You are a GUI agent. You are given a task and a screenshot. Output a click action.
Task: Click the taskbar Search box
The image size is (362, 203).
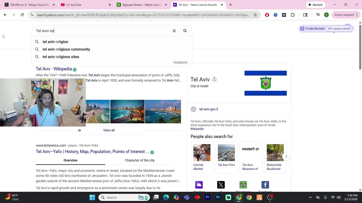(x=124, y=197)
